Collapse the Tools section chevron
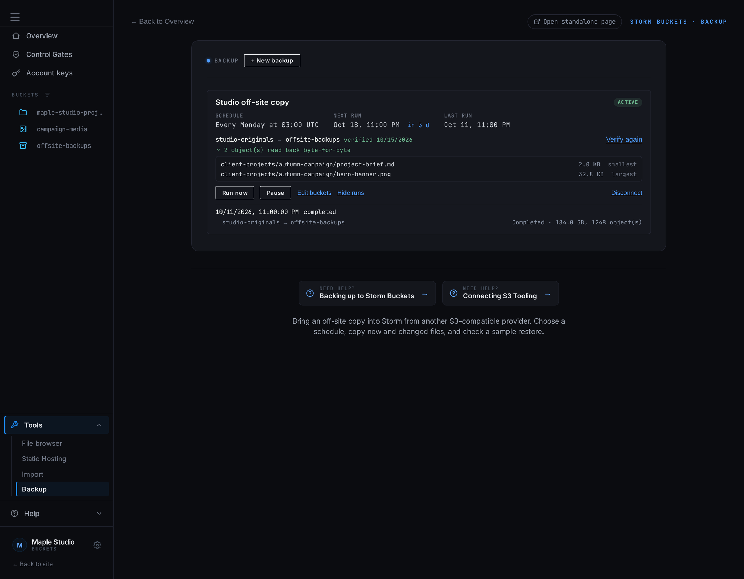This screenshot has width=744, height=579. pyautogui.click(x=99, y=425)
